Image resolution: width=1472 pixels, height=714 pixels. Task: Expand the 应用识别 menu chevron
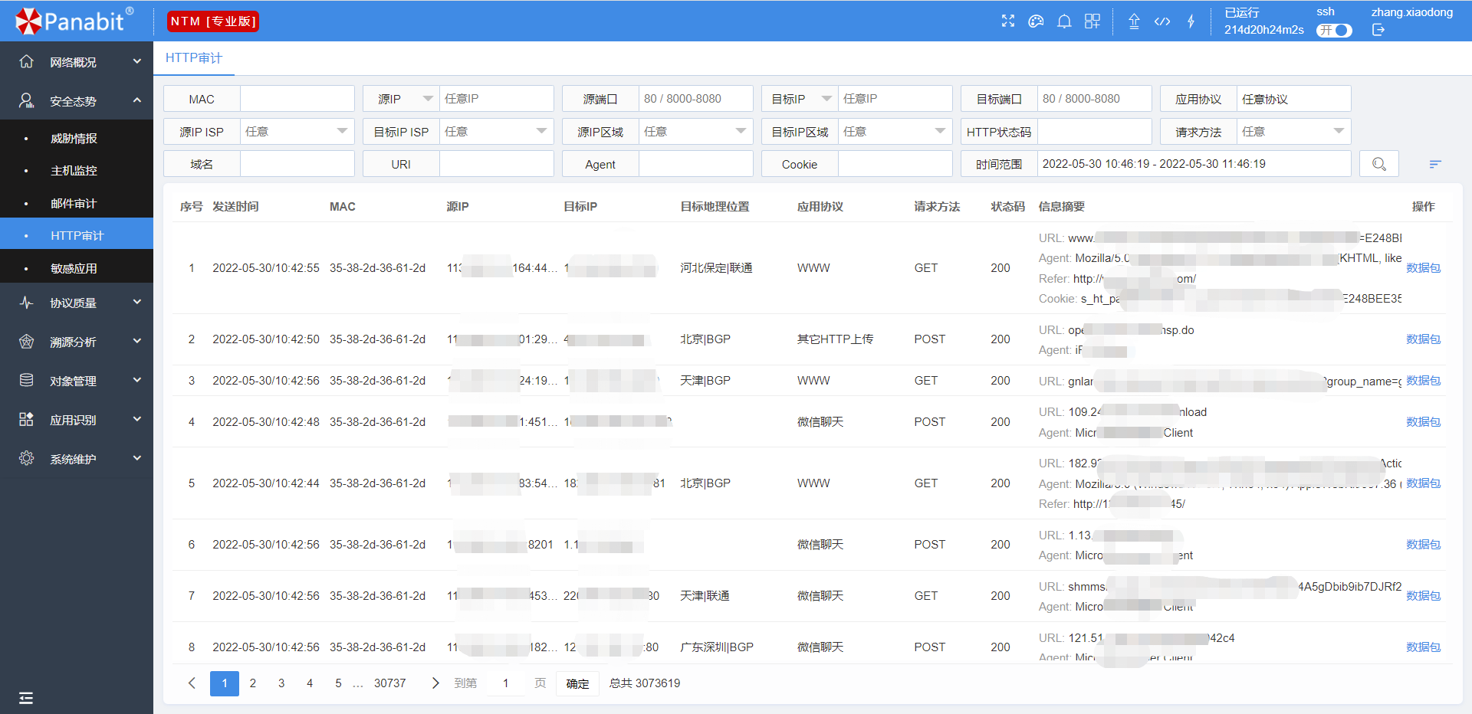click(137, 419)
